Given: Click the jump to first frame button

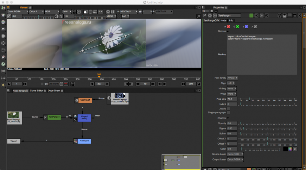Looking at the screenshot, I should 25,84.
